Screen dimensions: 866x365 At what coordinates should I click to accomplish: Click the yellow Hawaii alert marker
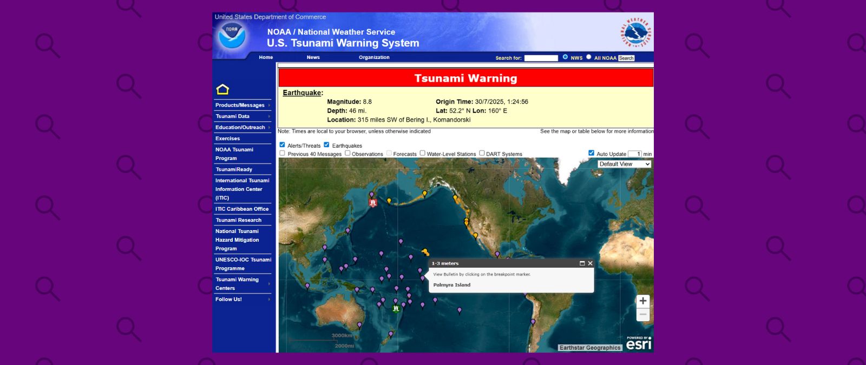pyautogui.click(x=425, y=252)
